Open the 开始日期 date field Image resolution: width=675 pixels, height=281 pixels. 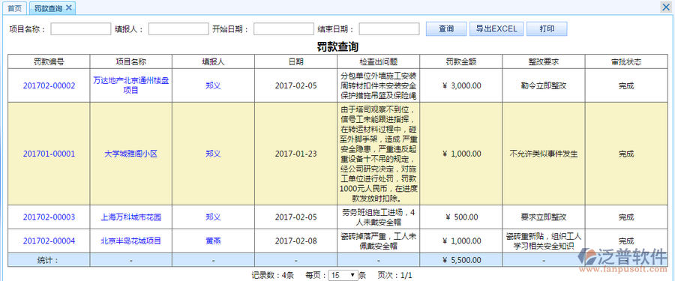tap(283, 28)
